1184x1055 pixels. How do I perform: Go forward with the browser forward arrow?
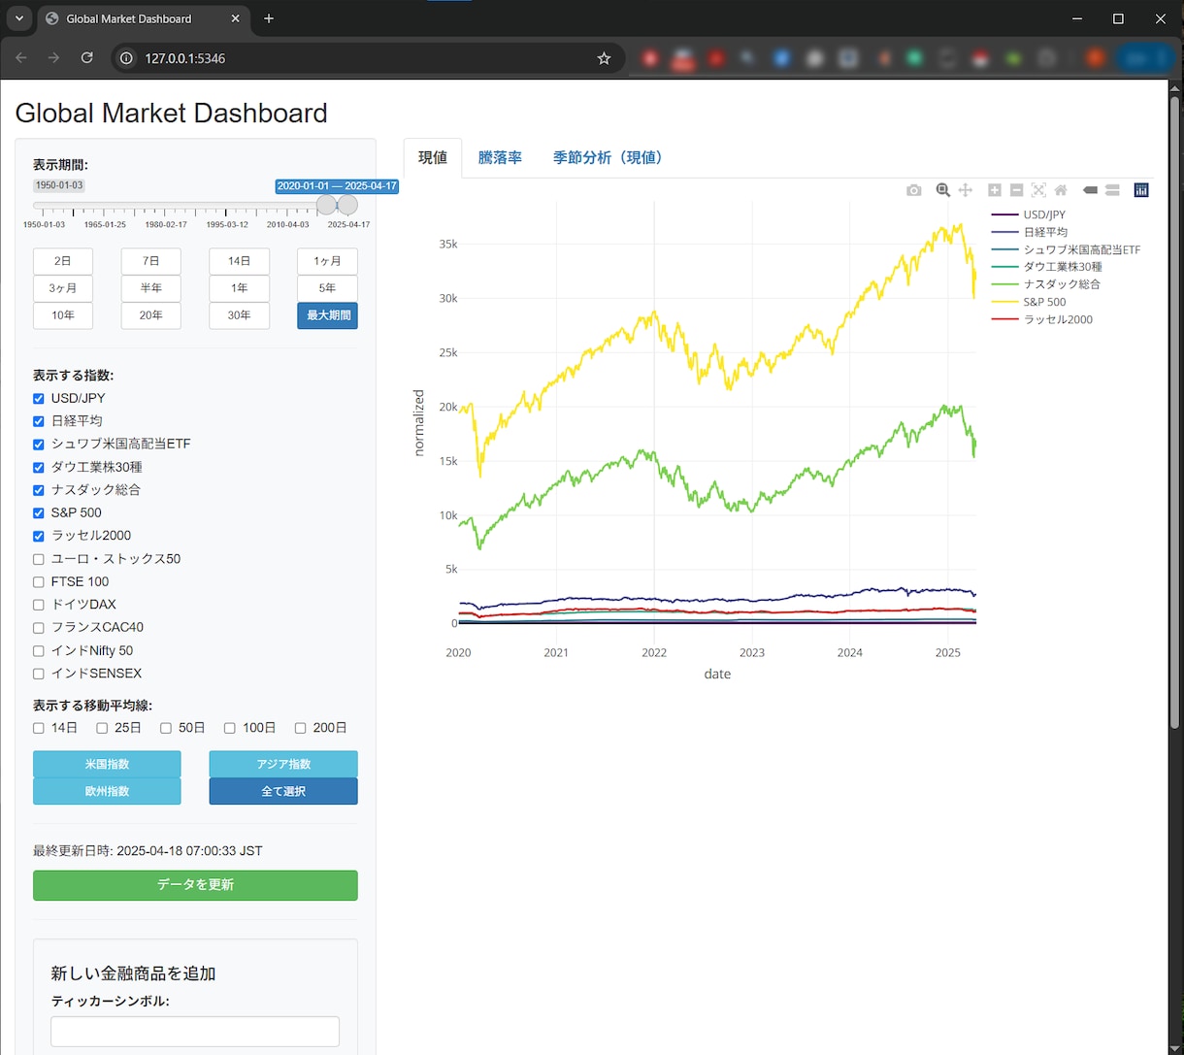tap(54, 58)
